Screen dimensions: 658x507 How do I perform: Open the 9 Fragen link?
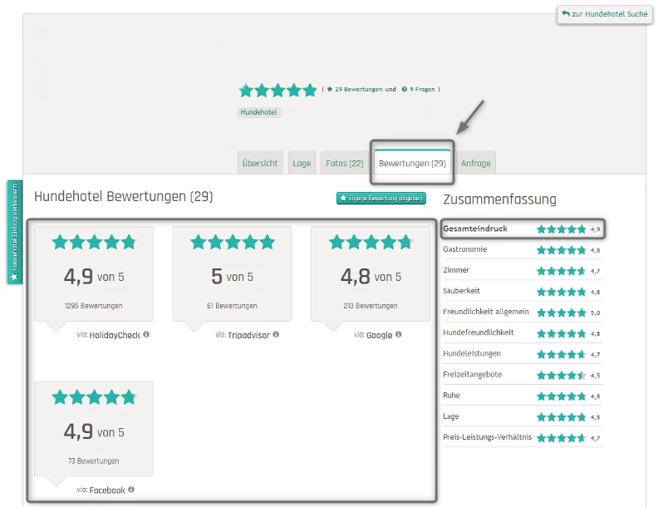423,89
